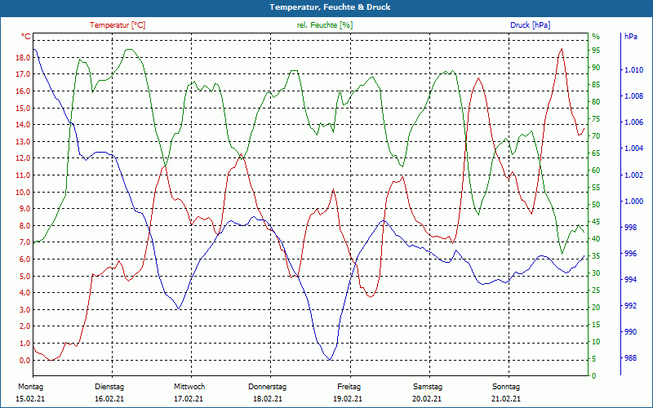This screenshot has height=408, width=653.
Task: Click temperature axis value 11,0
Action: (x=23, y=175)
